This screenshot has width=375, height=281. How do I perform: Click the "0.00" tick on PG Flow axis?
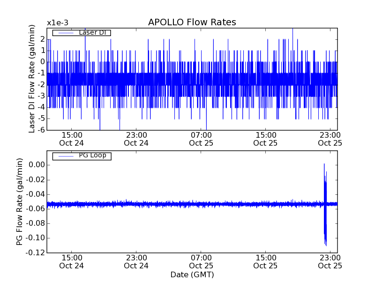37,165
